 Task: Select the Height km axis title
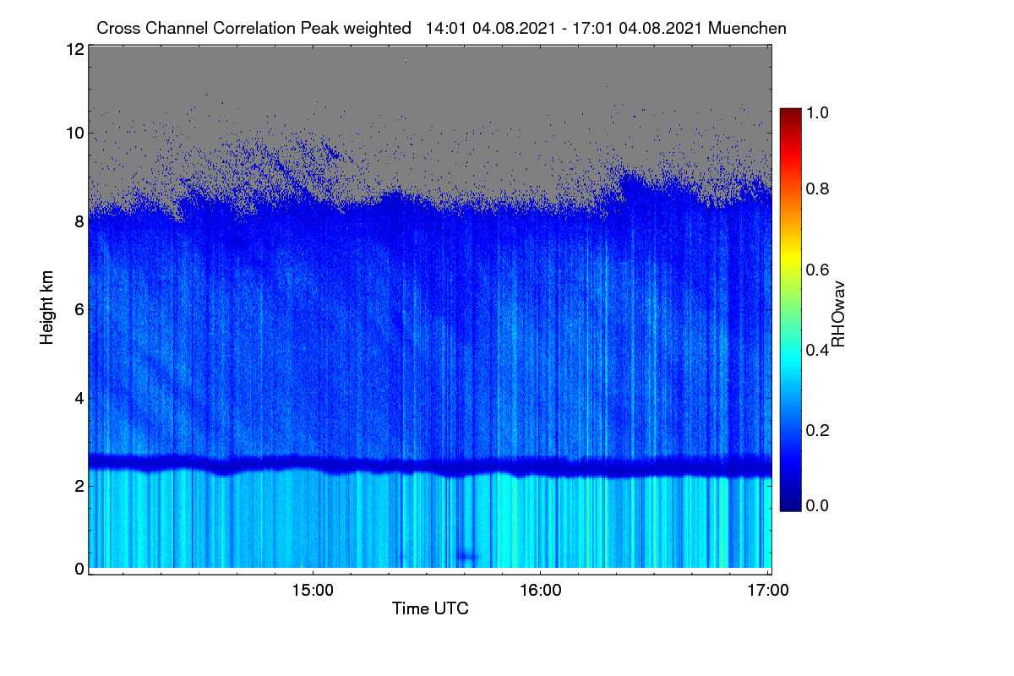pos(47,308)
